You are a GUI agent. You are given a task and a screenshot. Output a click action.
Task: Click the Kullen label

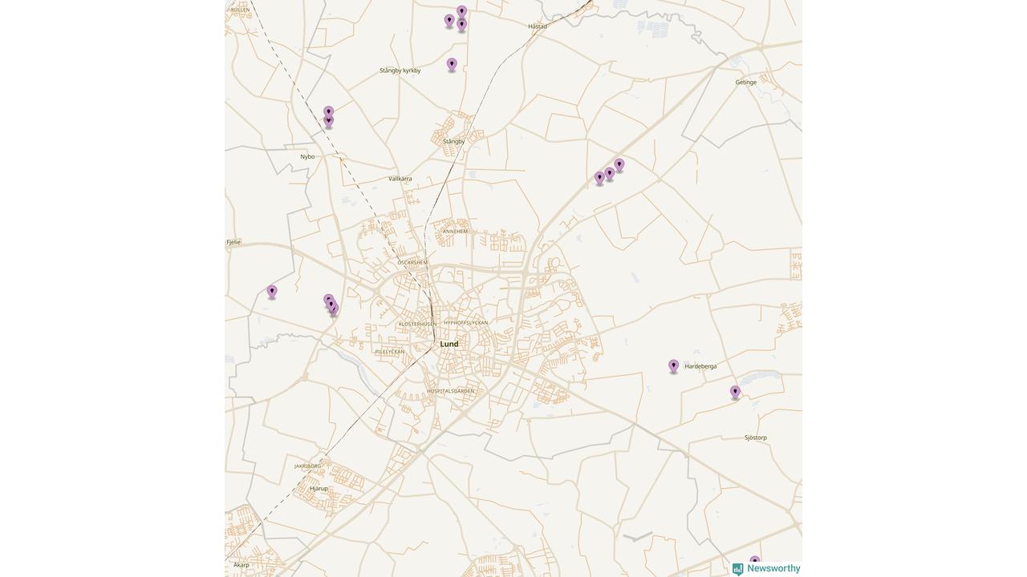coord(240,10)
